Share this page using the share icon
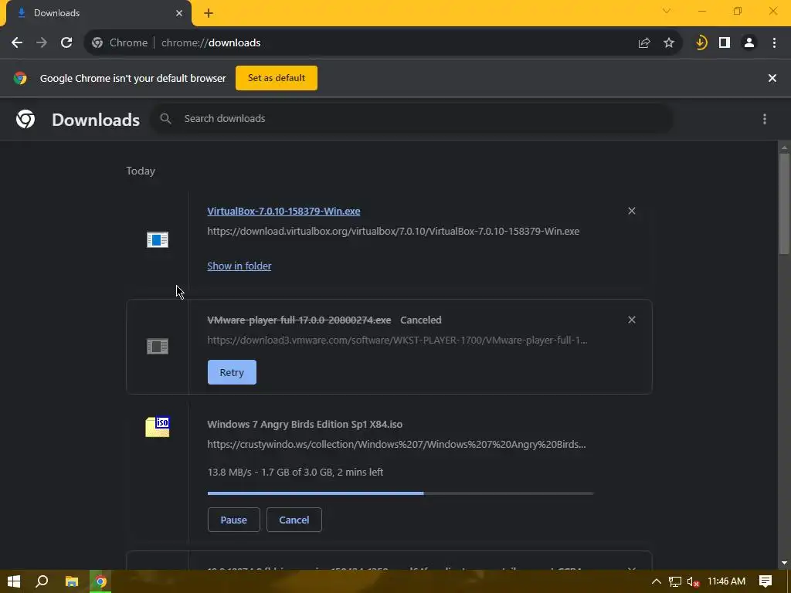Image resolution: width=791 pixels, height=593 pixels. click(644, 43)
